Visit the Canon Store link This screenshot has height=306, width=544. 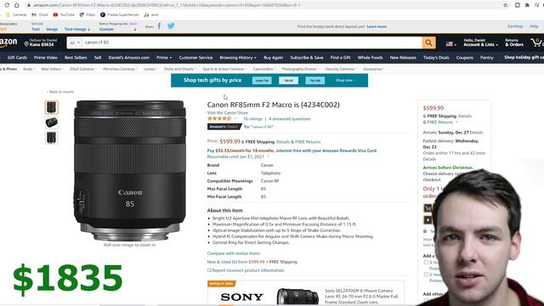tap(228, 113)
